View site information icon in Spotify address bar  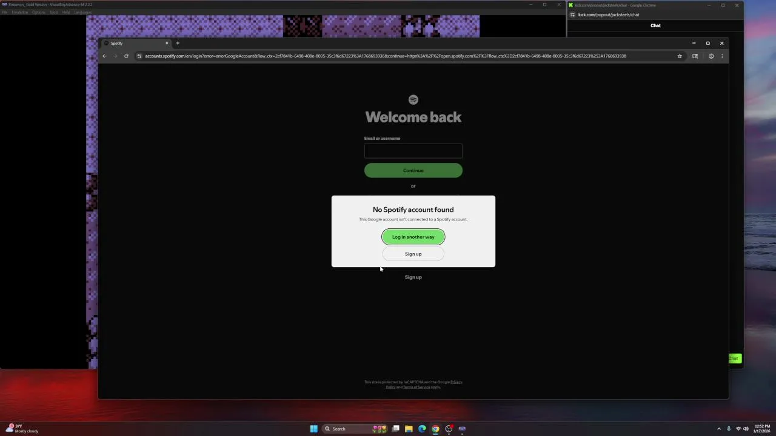(139, 56)
